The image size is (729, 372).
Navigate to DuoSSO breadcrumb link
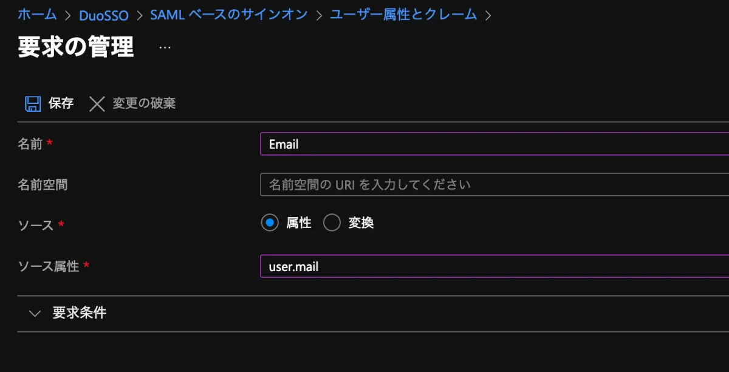tap(103, 15)
